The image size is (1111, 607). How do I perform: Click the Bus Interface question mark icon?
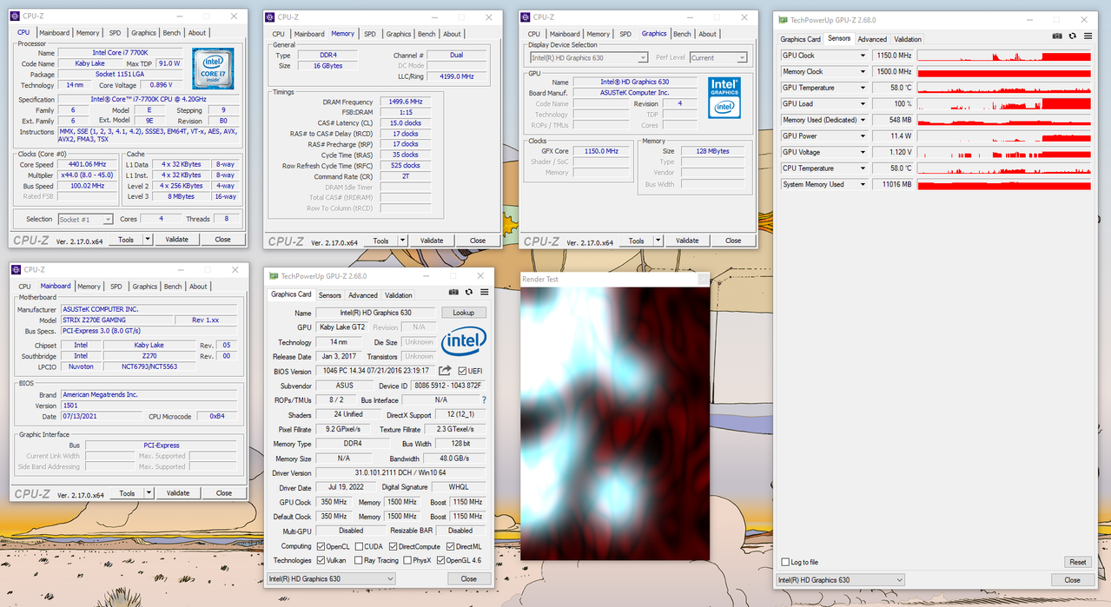coord(484,400)
